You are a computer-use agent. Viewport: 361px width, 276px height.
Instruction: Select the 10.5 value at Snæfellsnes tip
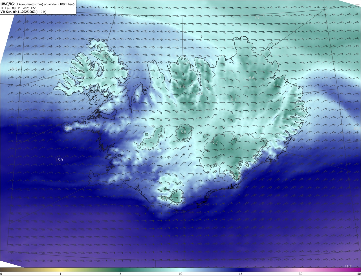[68, 129]
